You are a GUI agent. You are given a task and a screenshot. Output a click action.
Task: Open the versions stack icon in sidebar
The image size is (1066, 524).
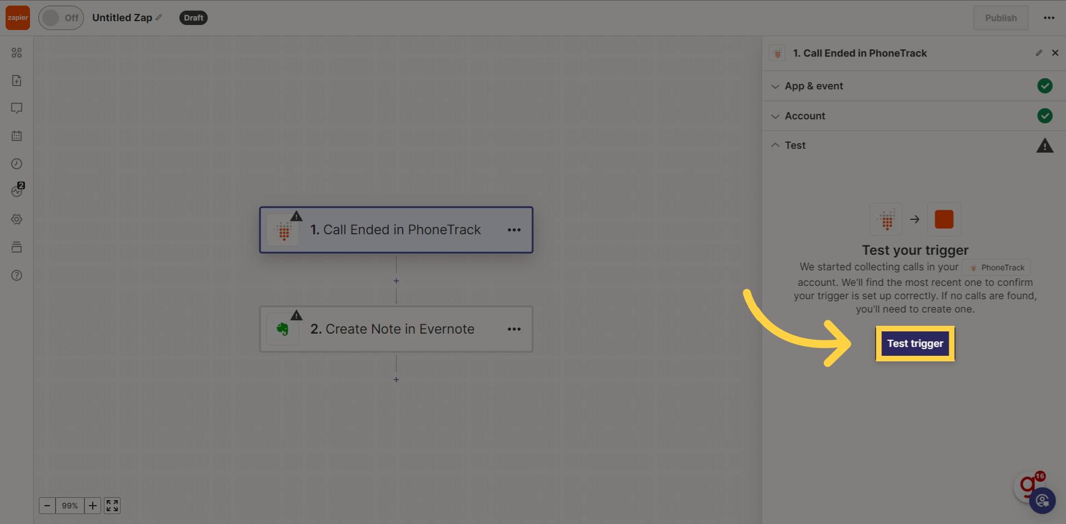click(17, 247)
